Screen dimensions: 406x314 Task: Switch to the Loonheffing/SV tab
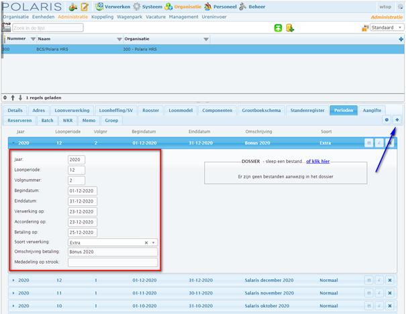(116, 110)
